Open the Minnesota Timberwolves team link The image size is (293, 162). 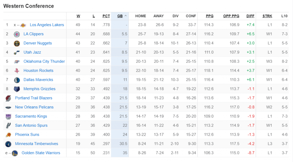pyautogui.click(x=37, y=144)
